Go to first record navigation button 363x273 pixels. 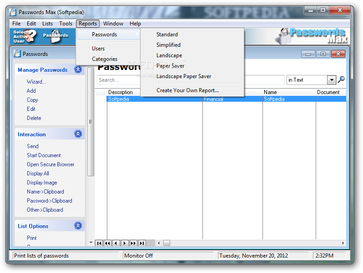(99, 243)
